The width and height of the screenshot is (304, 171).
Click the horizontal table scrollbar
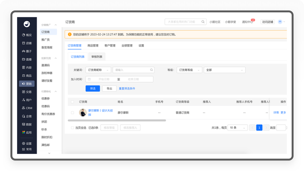tap(117, 120)
